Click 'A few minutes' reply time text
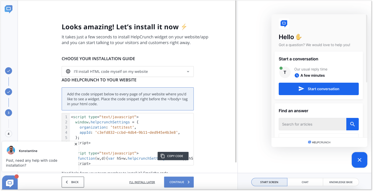The height and width of the screenshot is (191, 373). [x=313, y=75]
